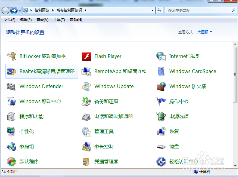Click the 控制面板 breadcrumb

tap(42, 10)
